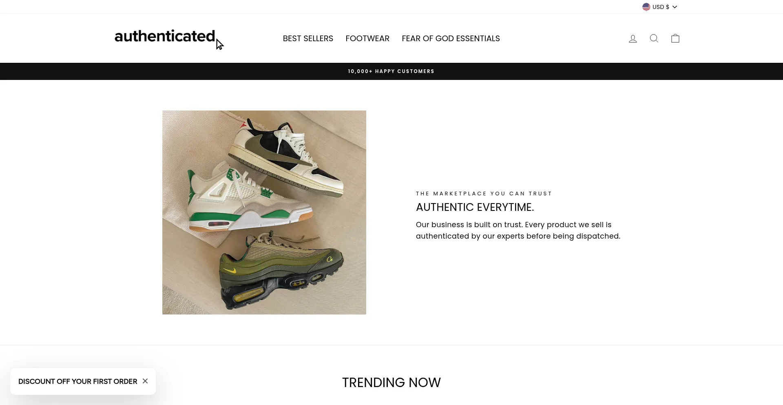Click The Marketplace You Can Trust subtitle

pyautogui.click(x=484, y=194)
